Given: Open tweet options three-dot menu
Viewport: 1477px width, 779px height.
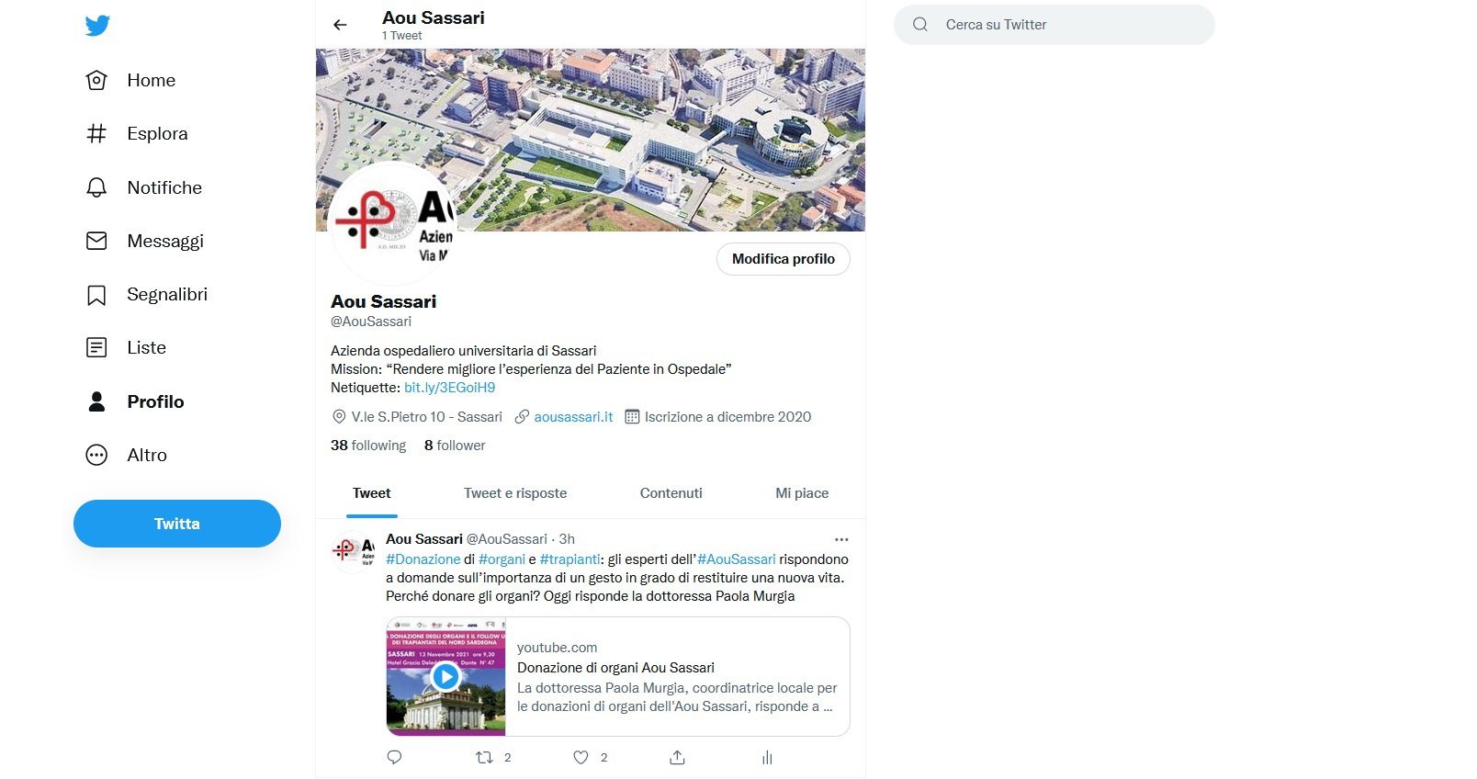Looking at the screenshot, I should pyautogui.click(x=841, y=539).
